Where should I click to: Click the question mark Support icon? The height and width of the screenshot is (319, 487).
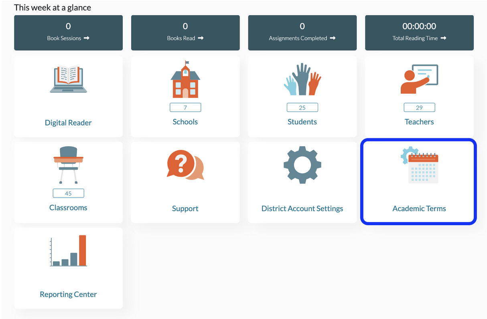pos(185,165)
